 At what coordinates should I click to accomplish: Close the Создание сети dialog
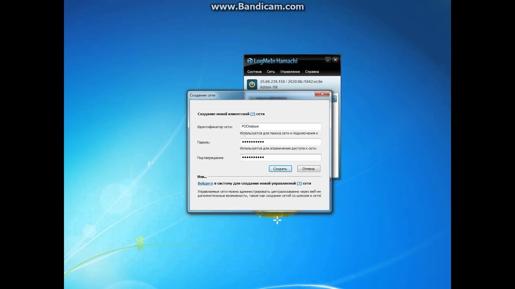click(322, 94)
